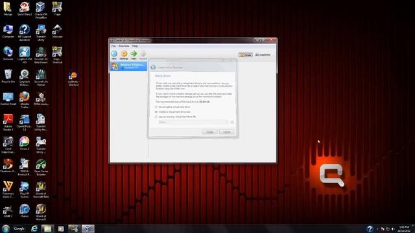Image resolution: width=415 pixels, height=233 pixels.
Task: Click the Media Player taskbar icon
Action: [x=61, y=228]
